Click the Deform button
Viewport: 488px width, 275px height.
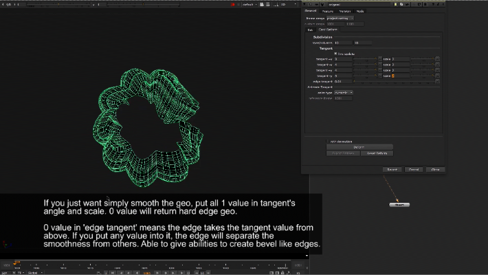[x=359, y=146]
